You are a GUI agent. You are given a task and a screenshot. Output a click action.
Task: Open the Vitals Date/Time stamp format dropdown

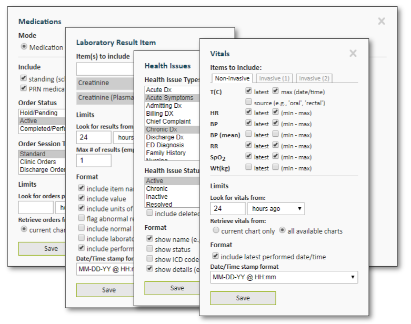pyautogui.click(x=284, y=277)
